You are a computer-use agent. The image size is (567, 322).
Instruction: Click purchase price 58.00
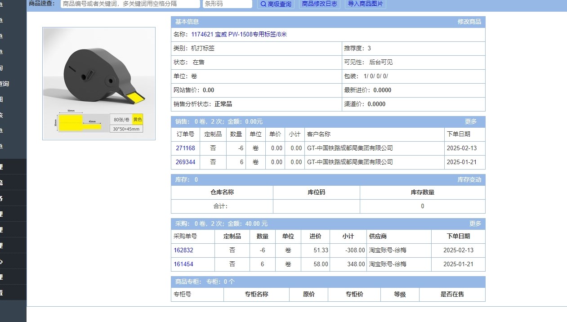point(321,264)
